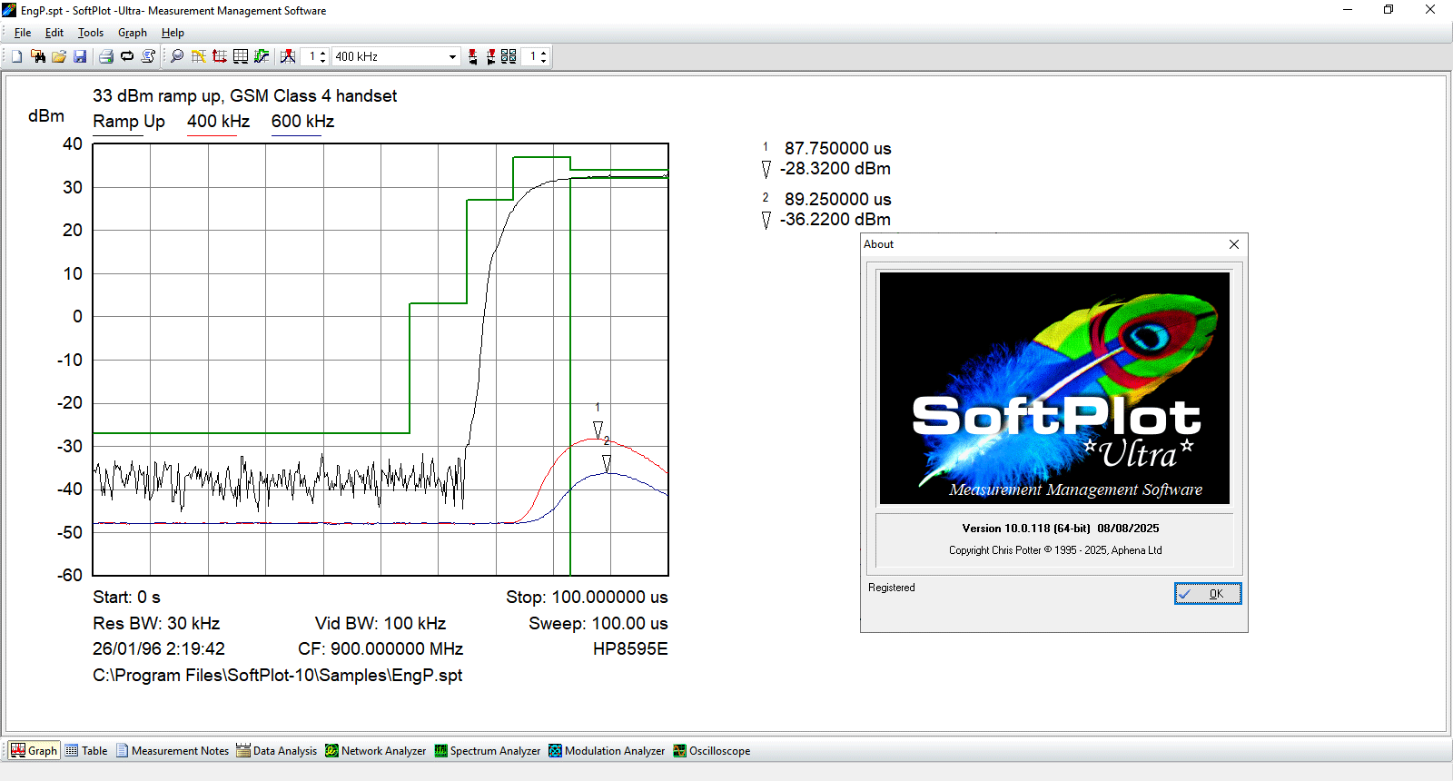Open the Oscilloscope tab

[x=712, y=750]
